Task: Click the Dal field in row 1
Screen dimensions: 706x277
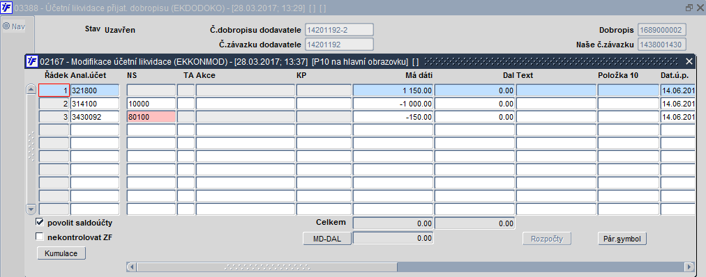Action: [x=474, y=90]
